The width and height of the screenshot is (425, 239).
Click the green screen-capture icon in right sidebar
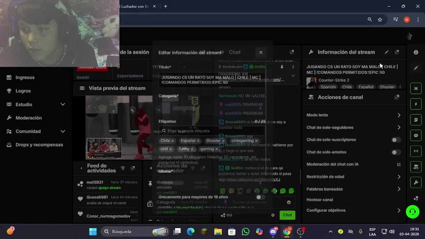[416, 88]
